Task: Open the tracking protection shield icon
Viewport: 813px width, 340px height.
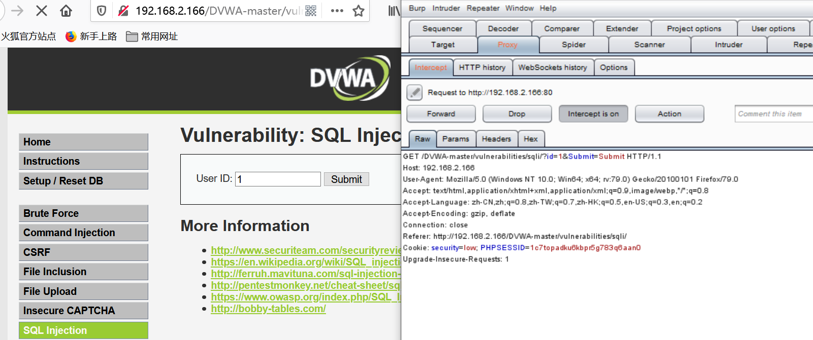Action: click(102, 11)
